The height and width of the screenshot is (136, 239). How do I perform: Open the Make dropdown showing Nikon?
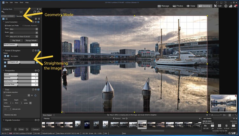(24, 29)
